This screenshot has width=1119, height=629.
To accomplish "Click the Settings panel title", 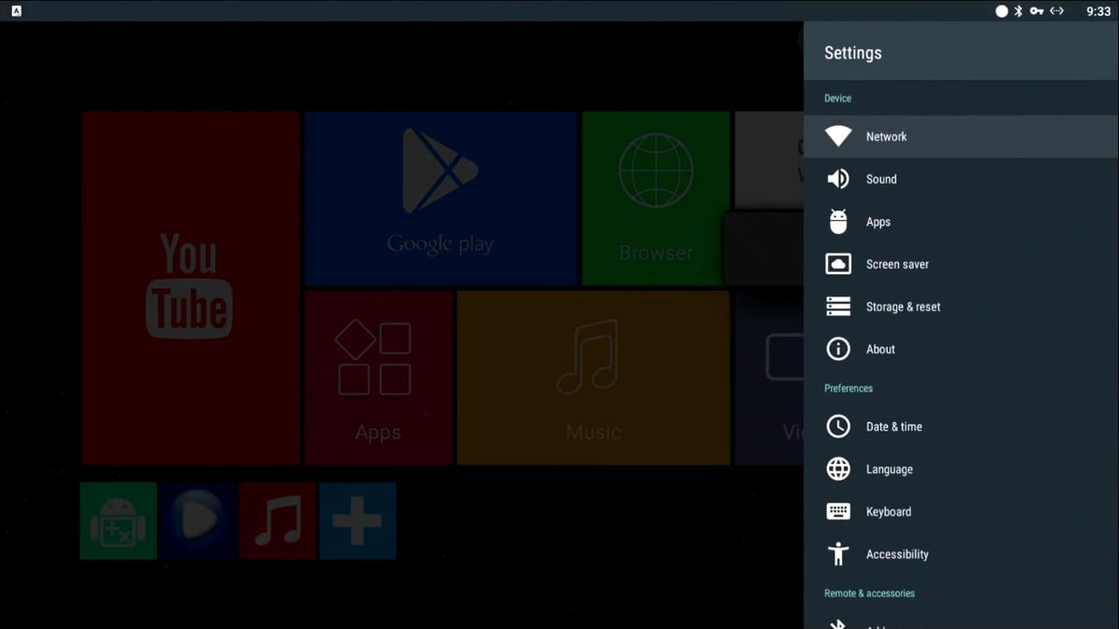I will tap(852, 53).
